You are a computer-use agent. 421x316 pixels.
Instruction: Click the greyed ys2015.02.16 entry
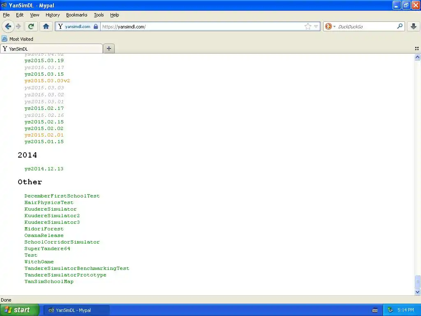[x=44, y=115]
